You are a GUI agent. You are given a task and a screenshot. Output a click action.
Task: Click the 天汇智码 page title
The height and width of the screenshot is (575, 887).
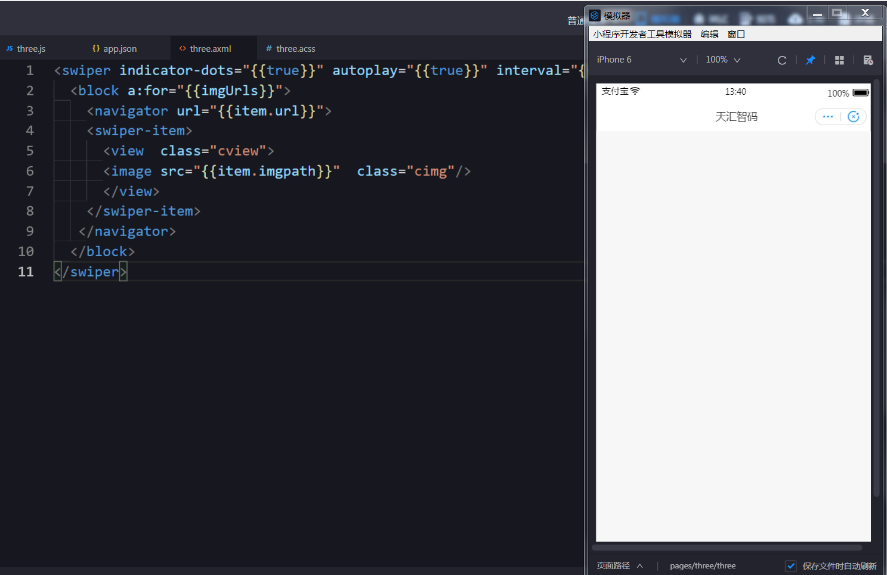tap(736, 117)
